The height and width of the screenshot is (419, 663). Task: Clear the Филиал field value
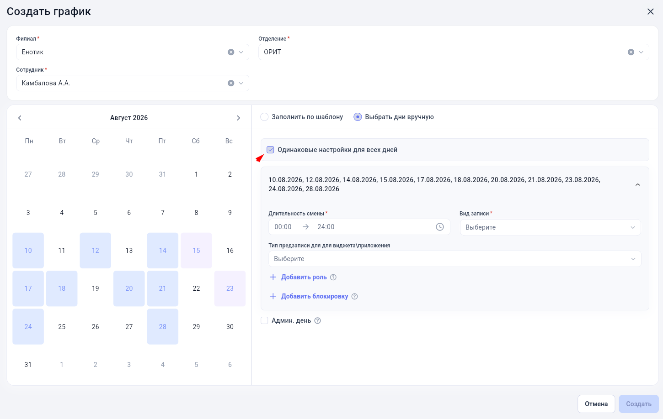point(231,52)
